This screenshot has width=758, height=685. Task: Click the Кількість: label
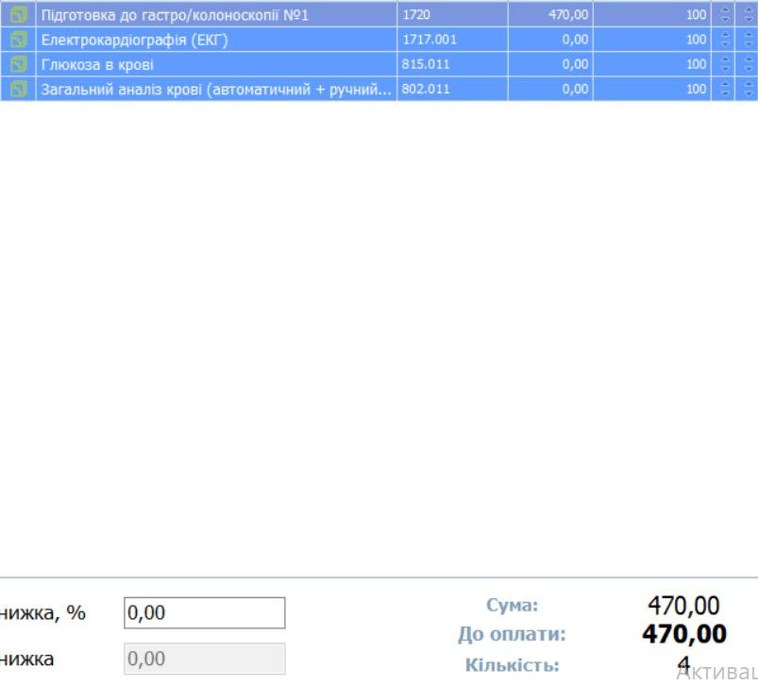[512, 665]
